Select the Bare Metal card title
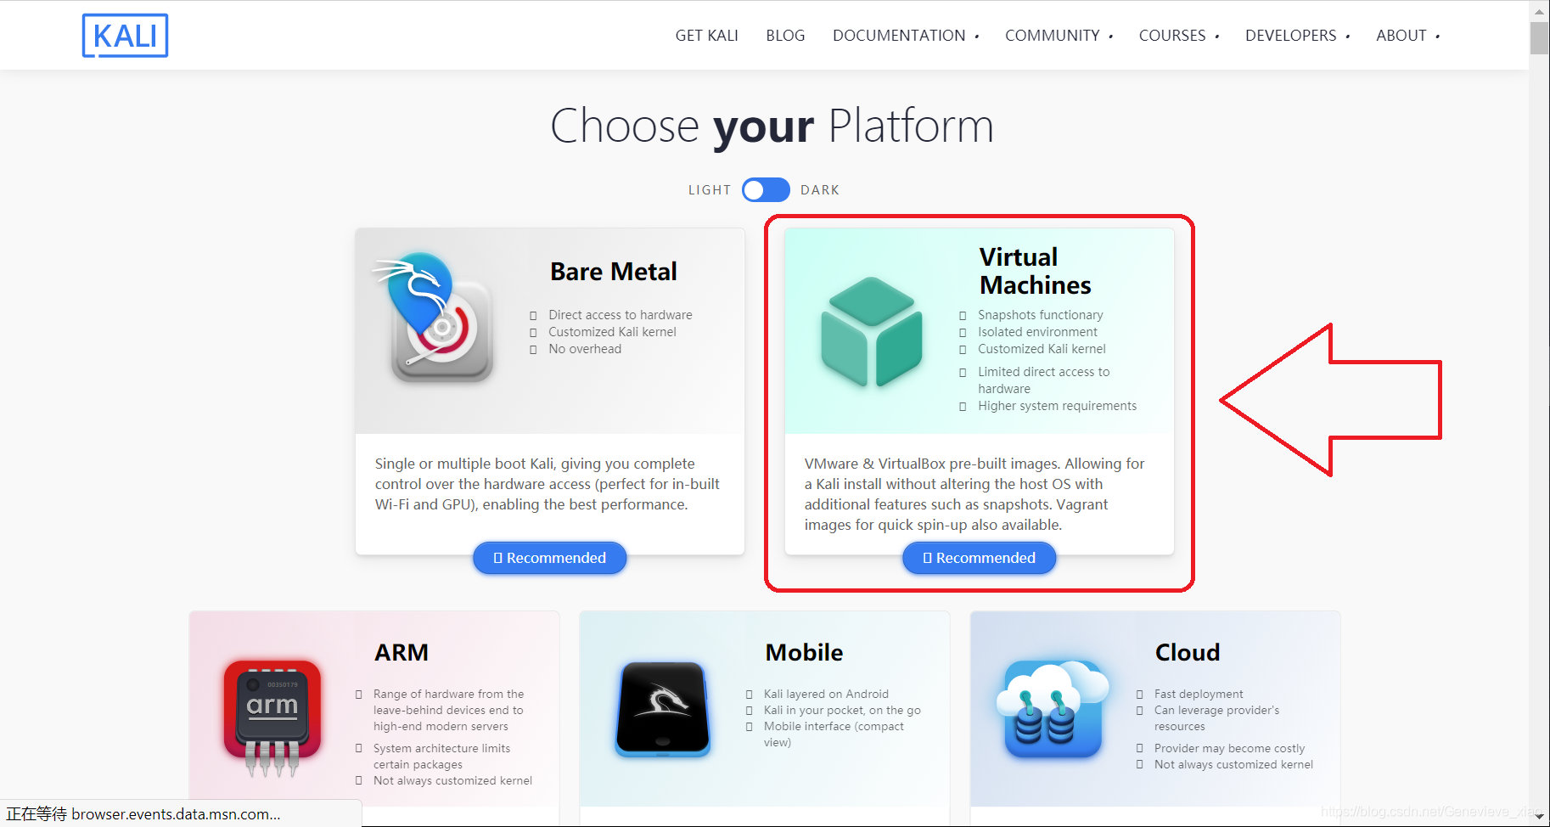 click(x=614, y=272)
